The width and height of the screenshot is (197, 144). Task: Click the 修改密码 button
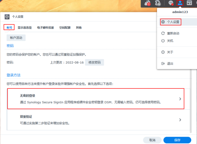coord(95,62)
